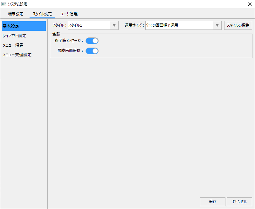Click the 保存 button
This screenshot has width=255, height=209.
[x=213, y=202]
